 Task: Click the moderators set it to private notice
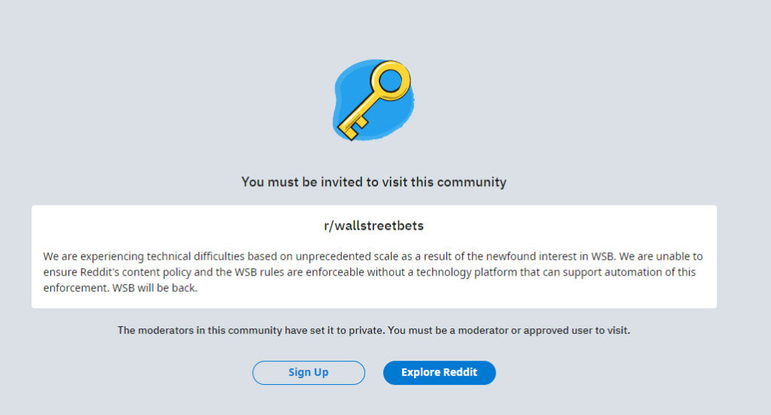point(373,331)
